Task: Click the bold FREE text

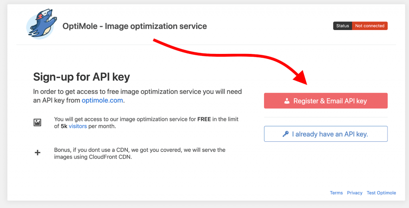Action: point(204,119)
